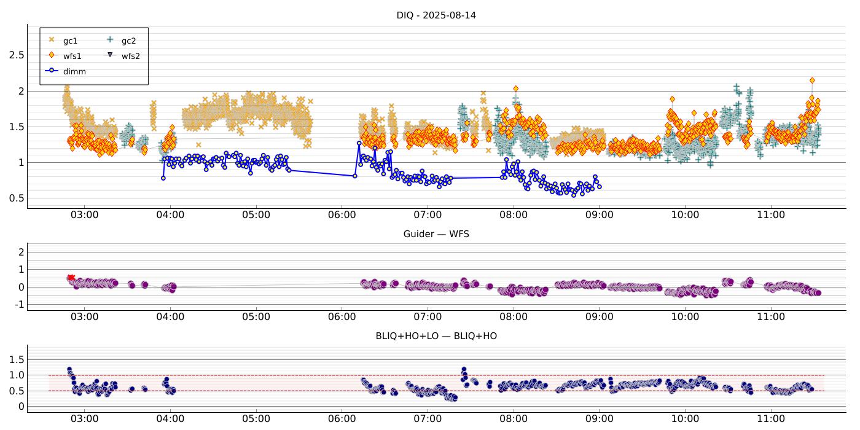Select the 'dimm' legend label

(x=75, y=71)
